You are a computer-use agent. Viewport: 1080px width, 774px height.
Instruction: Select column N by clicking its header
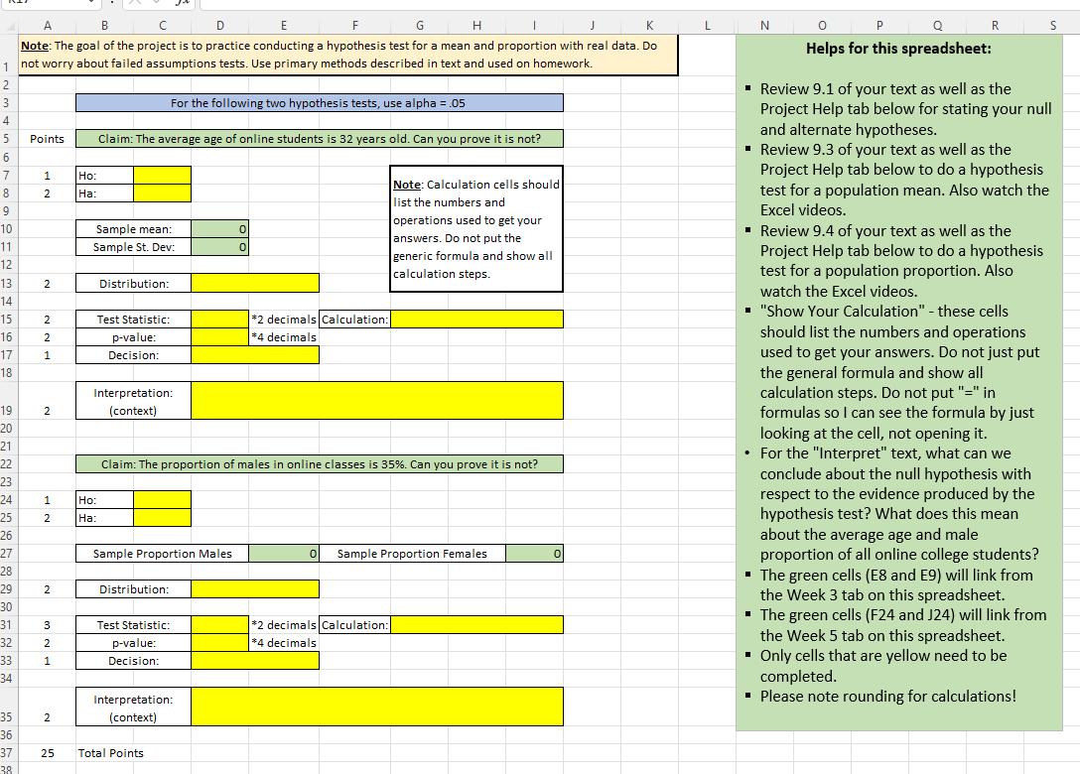pos(764,25)
